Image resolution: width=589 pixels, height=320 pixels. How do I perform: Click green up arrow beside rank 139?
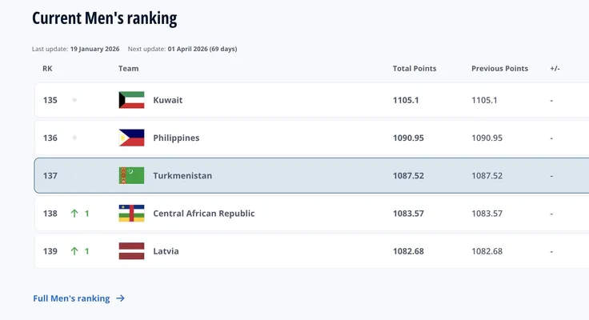coord(74,251)
